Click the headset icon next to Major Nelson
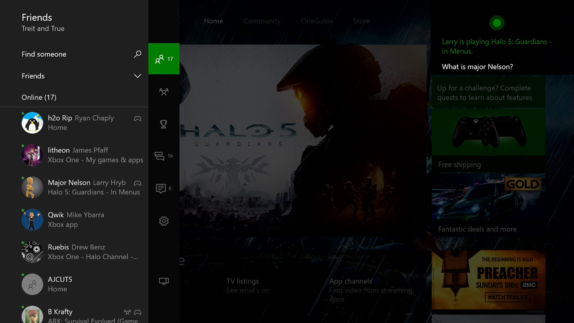Viewport: 574px width, 323px height. 137,183
